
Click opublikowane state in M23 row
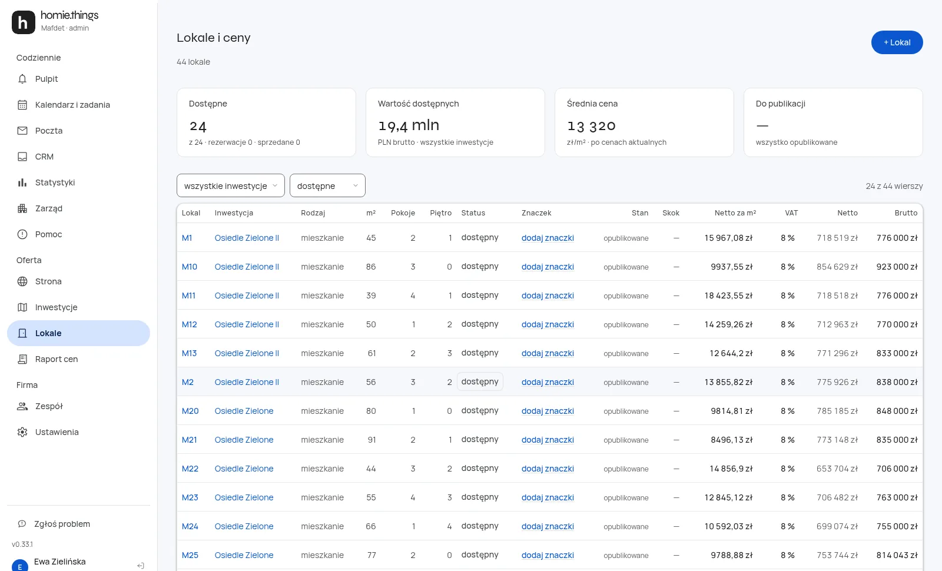click(x=626, y=497)
